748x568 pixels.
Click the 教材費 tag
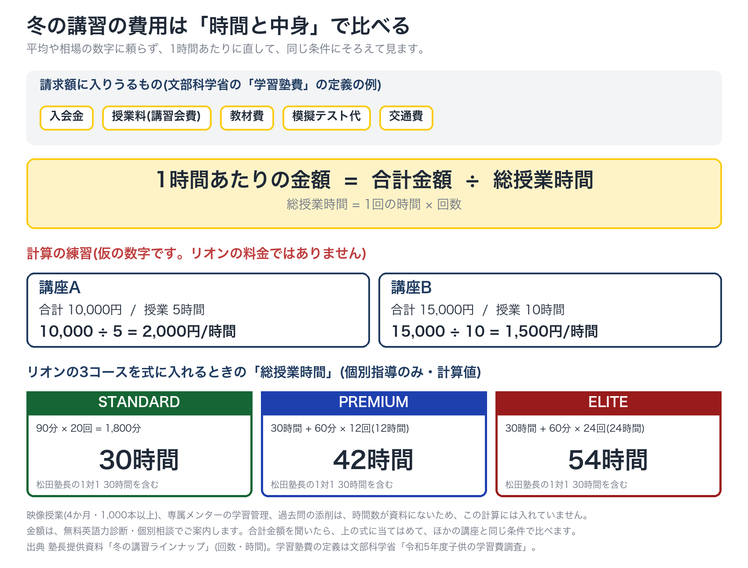coord(247,118)
